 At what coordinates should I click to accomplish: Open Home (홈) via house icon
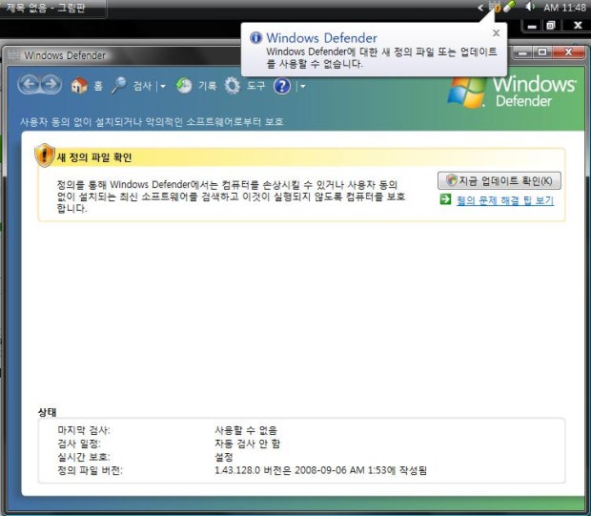(x=79, y=86)
